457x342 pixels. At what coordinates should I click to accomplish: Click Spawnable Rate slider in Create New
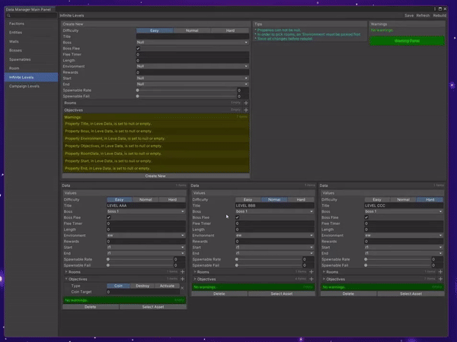187,90
